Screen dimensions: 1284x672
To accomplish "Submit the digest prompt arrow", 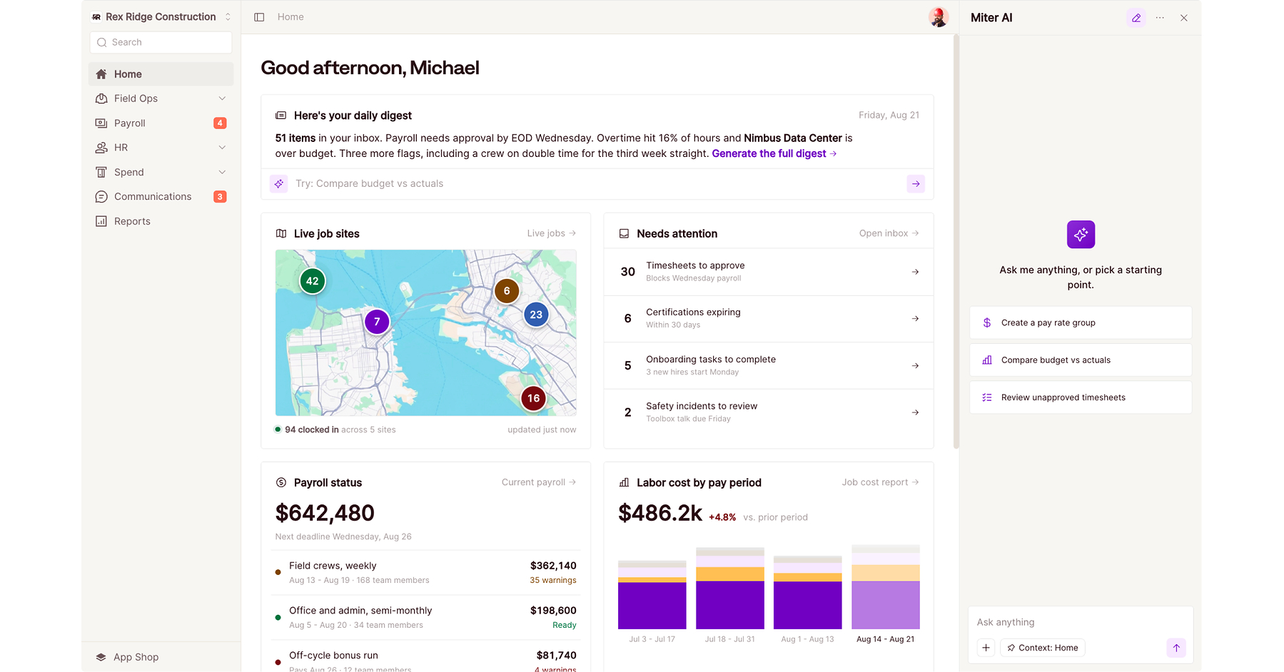I will click(x=916, y=184).
